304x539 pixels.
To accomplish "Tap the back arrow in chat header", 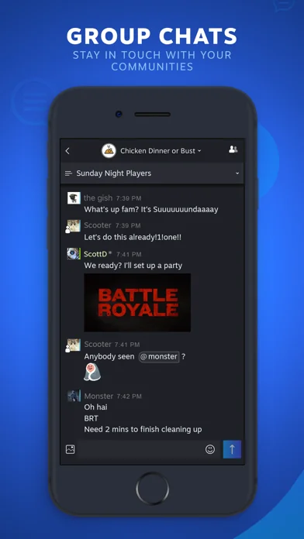I will [x=67, y=151].
